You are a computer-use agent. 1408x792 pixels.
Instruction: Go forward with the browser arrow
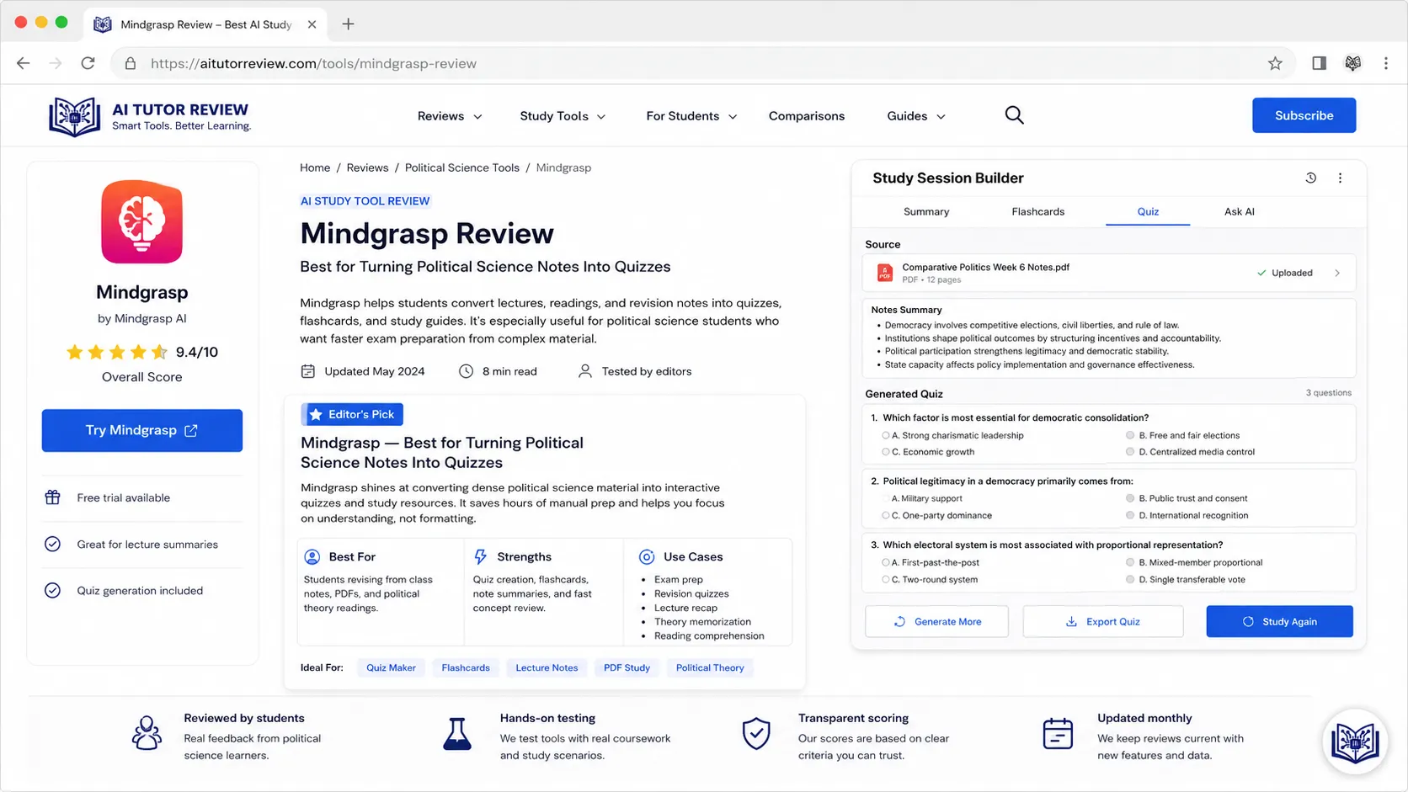(x=56, y=63)
